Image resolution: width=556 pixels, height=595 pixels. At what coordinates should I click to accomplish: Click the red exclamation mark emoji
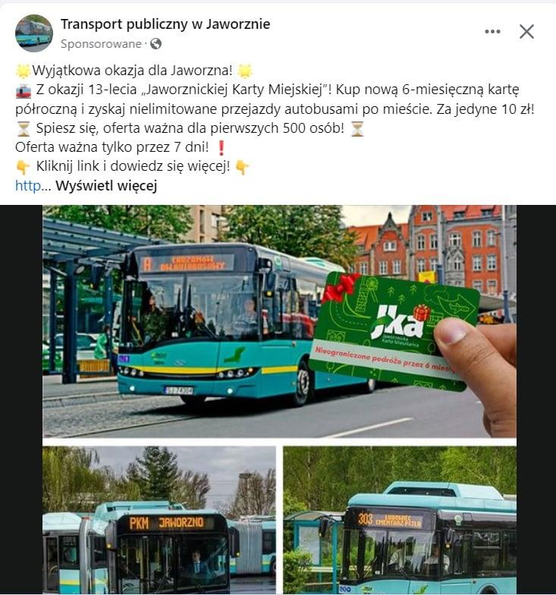tap(221, 147)
